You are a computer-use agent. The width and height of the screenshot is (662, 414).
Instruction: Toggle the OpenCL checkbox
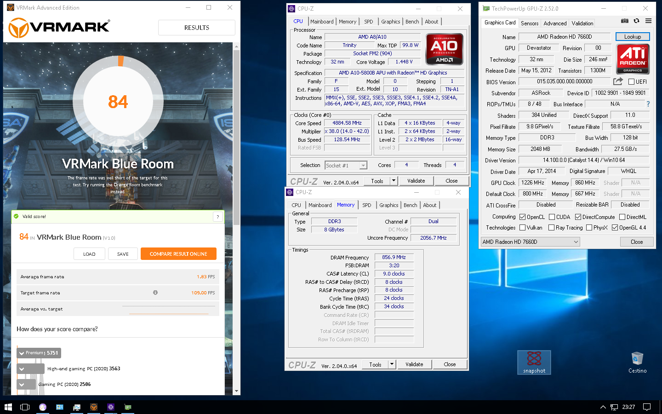[x=522, y=217]
